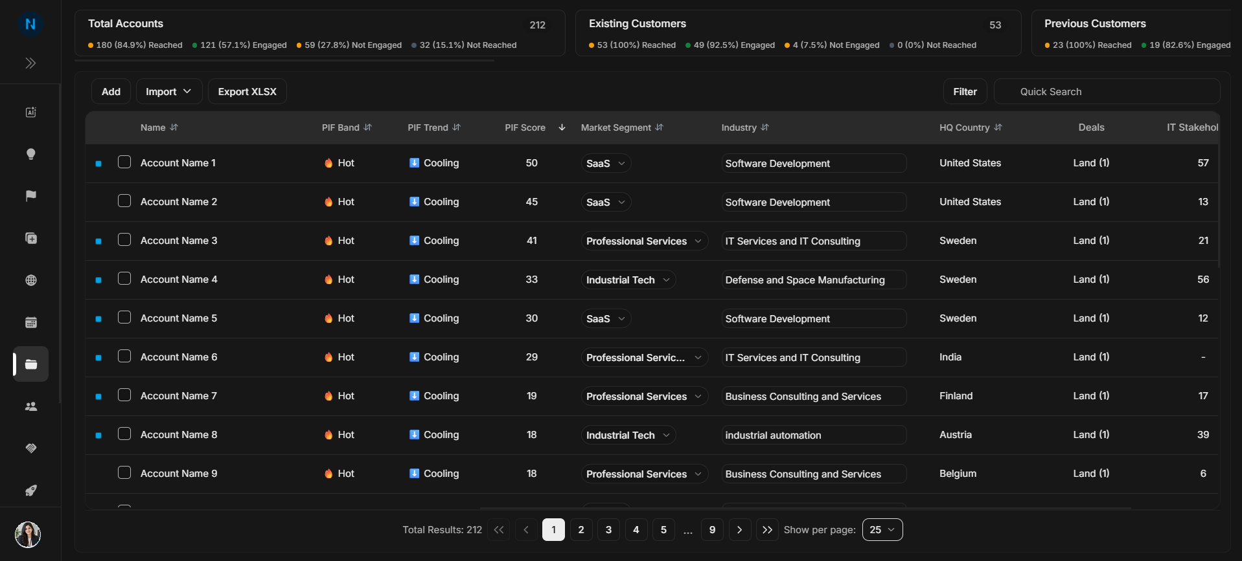
Task: Jump to last page double arrow
Action: [x=767, y=529]
